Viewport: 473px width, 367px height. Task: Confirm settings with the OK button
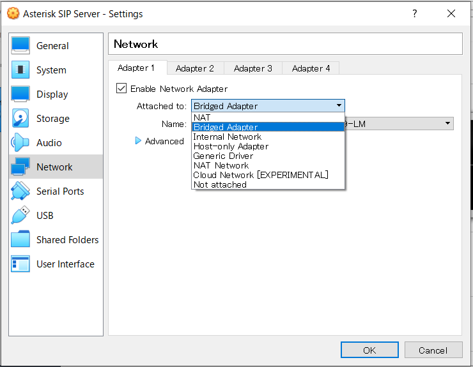pyautogui.click(x=369, y=350)
